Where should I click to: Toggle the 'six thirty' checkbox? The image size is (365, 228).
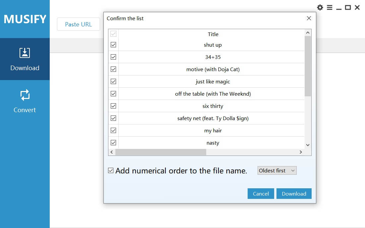pyautogui.click(x=113, y=106)
